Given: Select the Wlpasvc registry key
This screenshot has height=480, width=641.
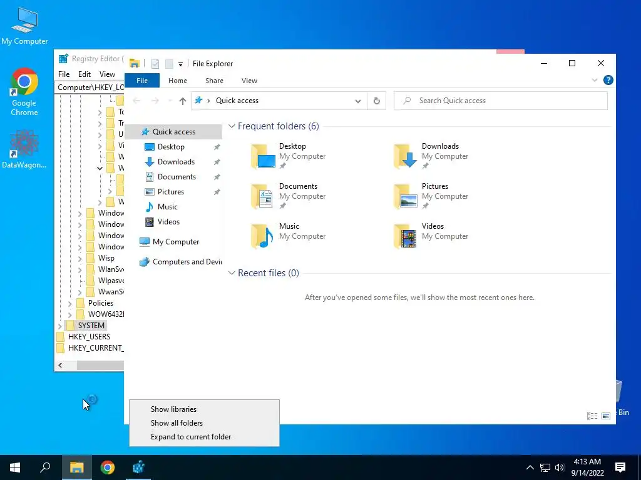Looking at the screenshot, I should pyautogui.click(x=111, y=281).
